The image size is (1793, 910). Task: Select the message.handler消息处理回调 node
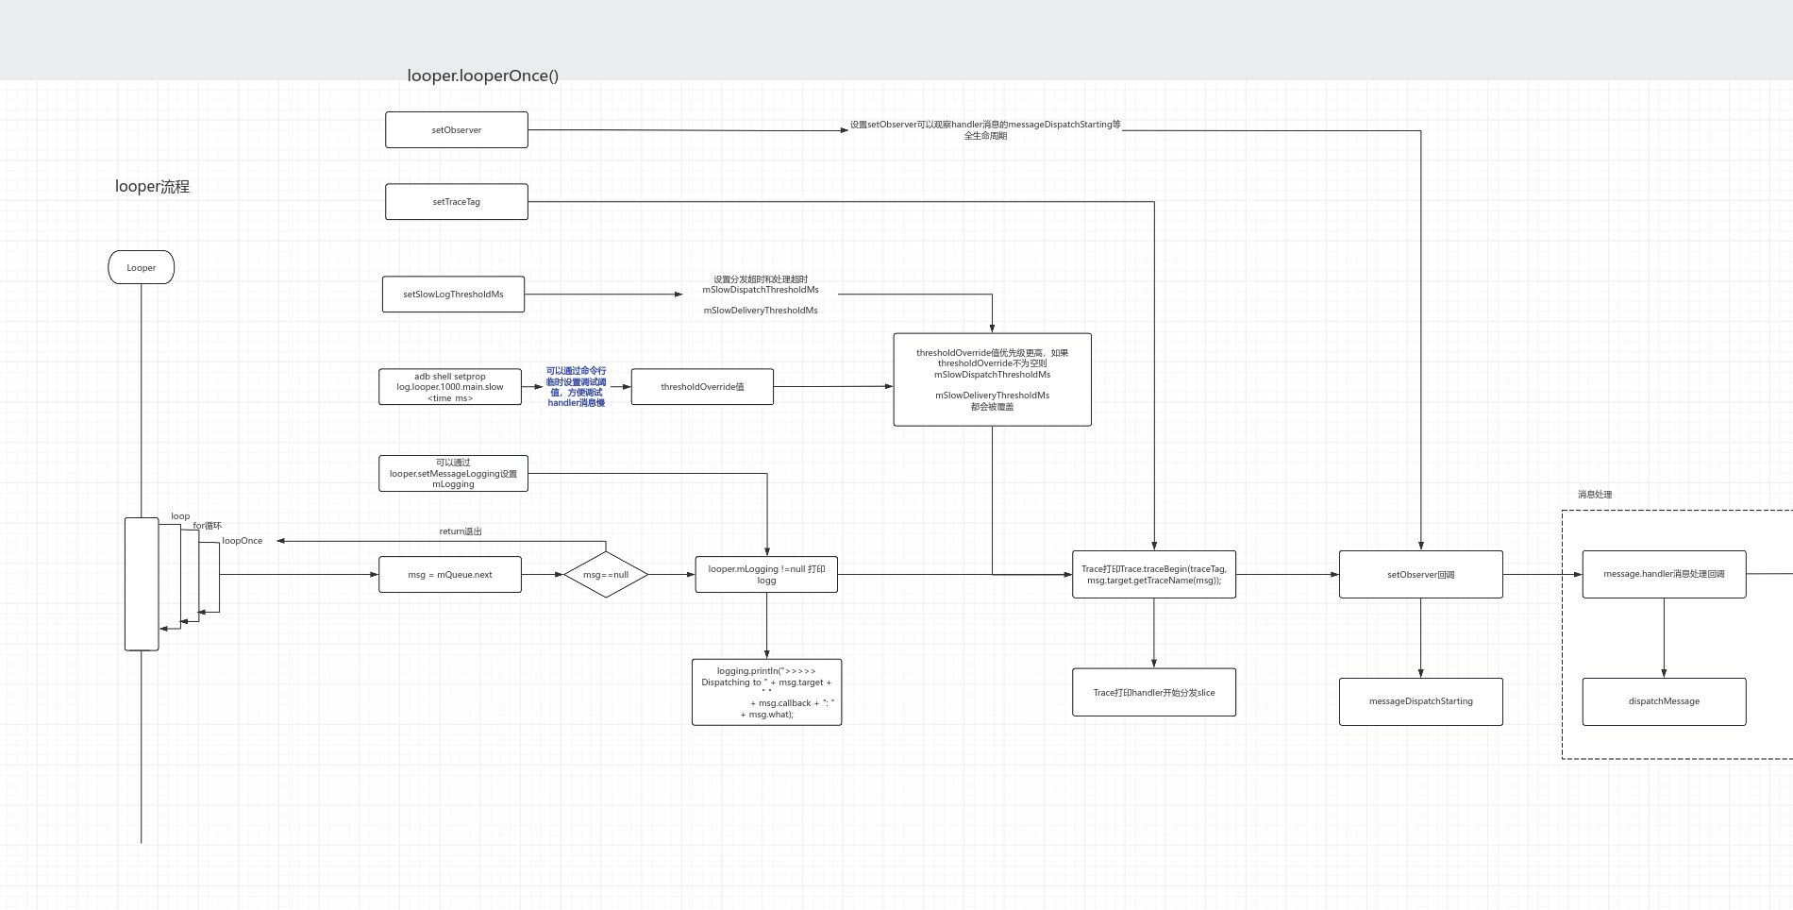pos(1664,574)
